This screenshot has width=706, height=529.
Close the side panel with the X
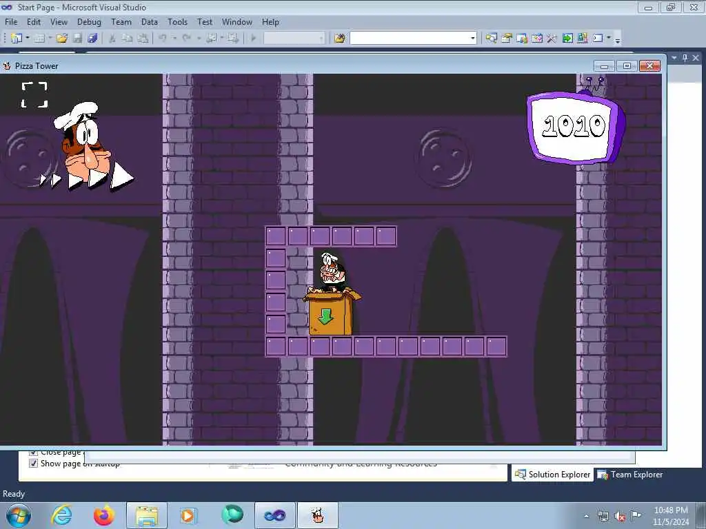pos(696,58)
